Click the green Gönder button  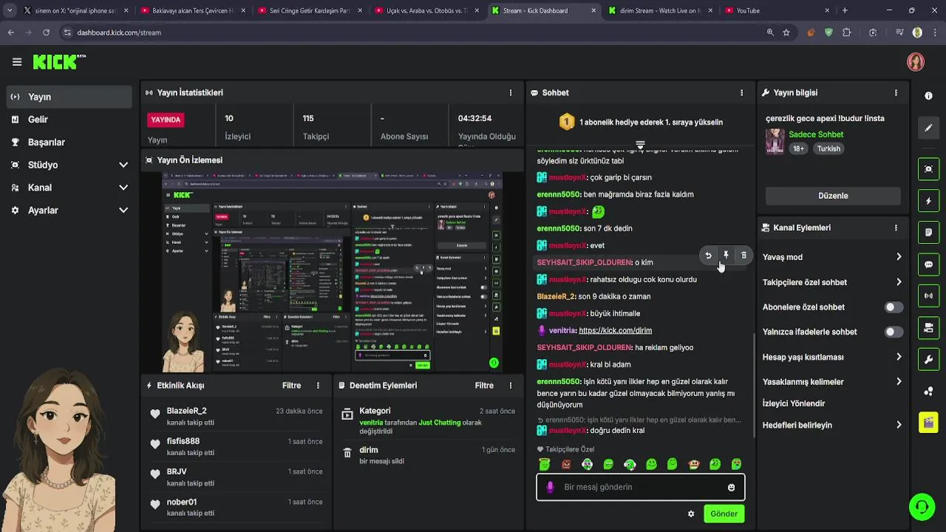724,514
